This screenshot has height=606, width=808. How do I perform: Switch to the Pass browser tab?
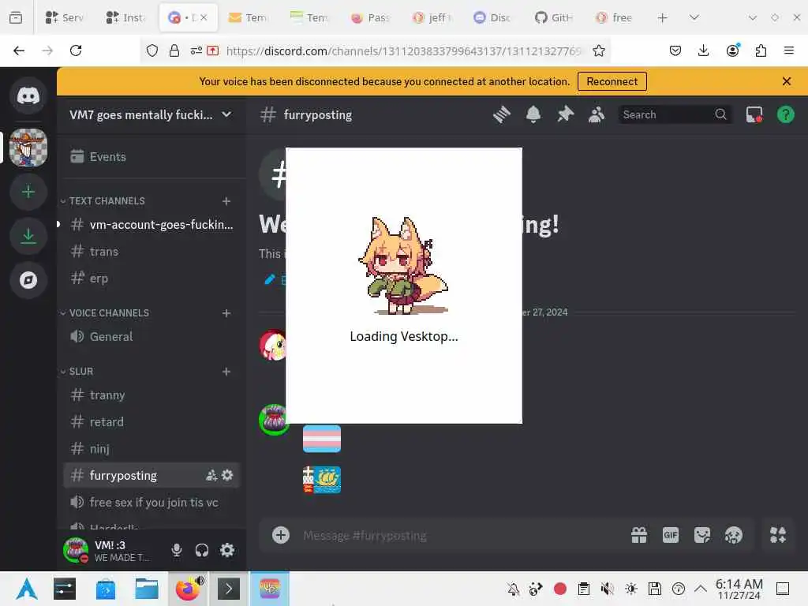371,17
